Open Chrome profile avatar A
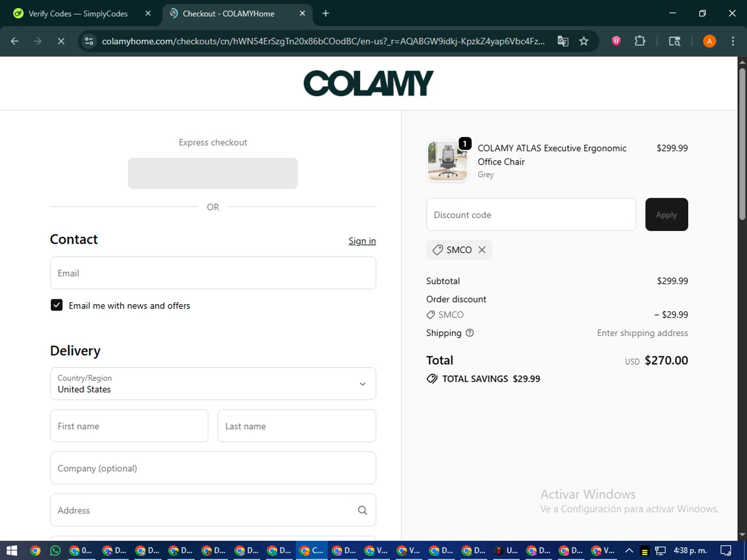 709,41
